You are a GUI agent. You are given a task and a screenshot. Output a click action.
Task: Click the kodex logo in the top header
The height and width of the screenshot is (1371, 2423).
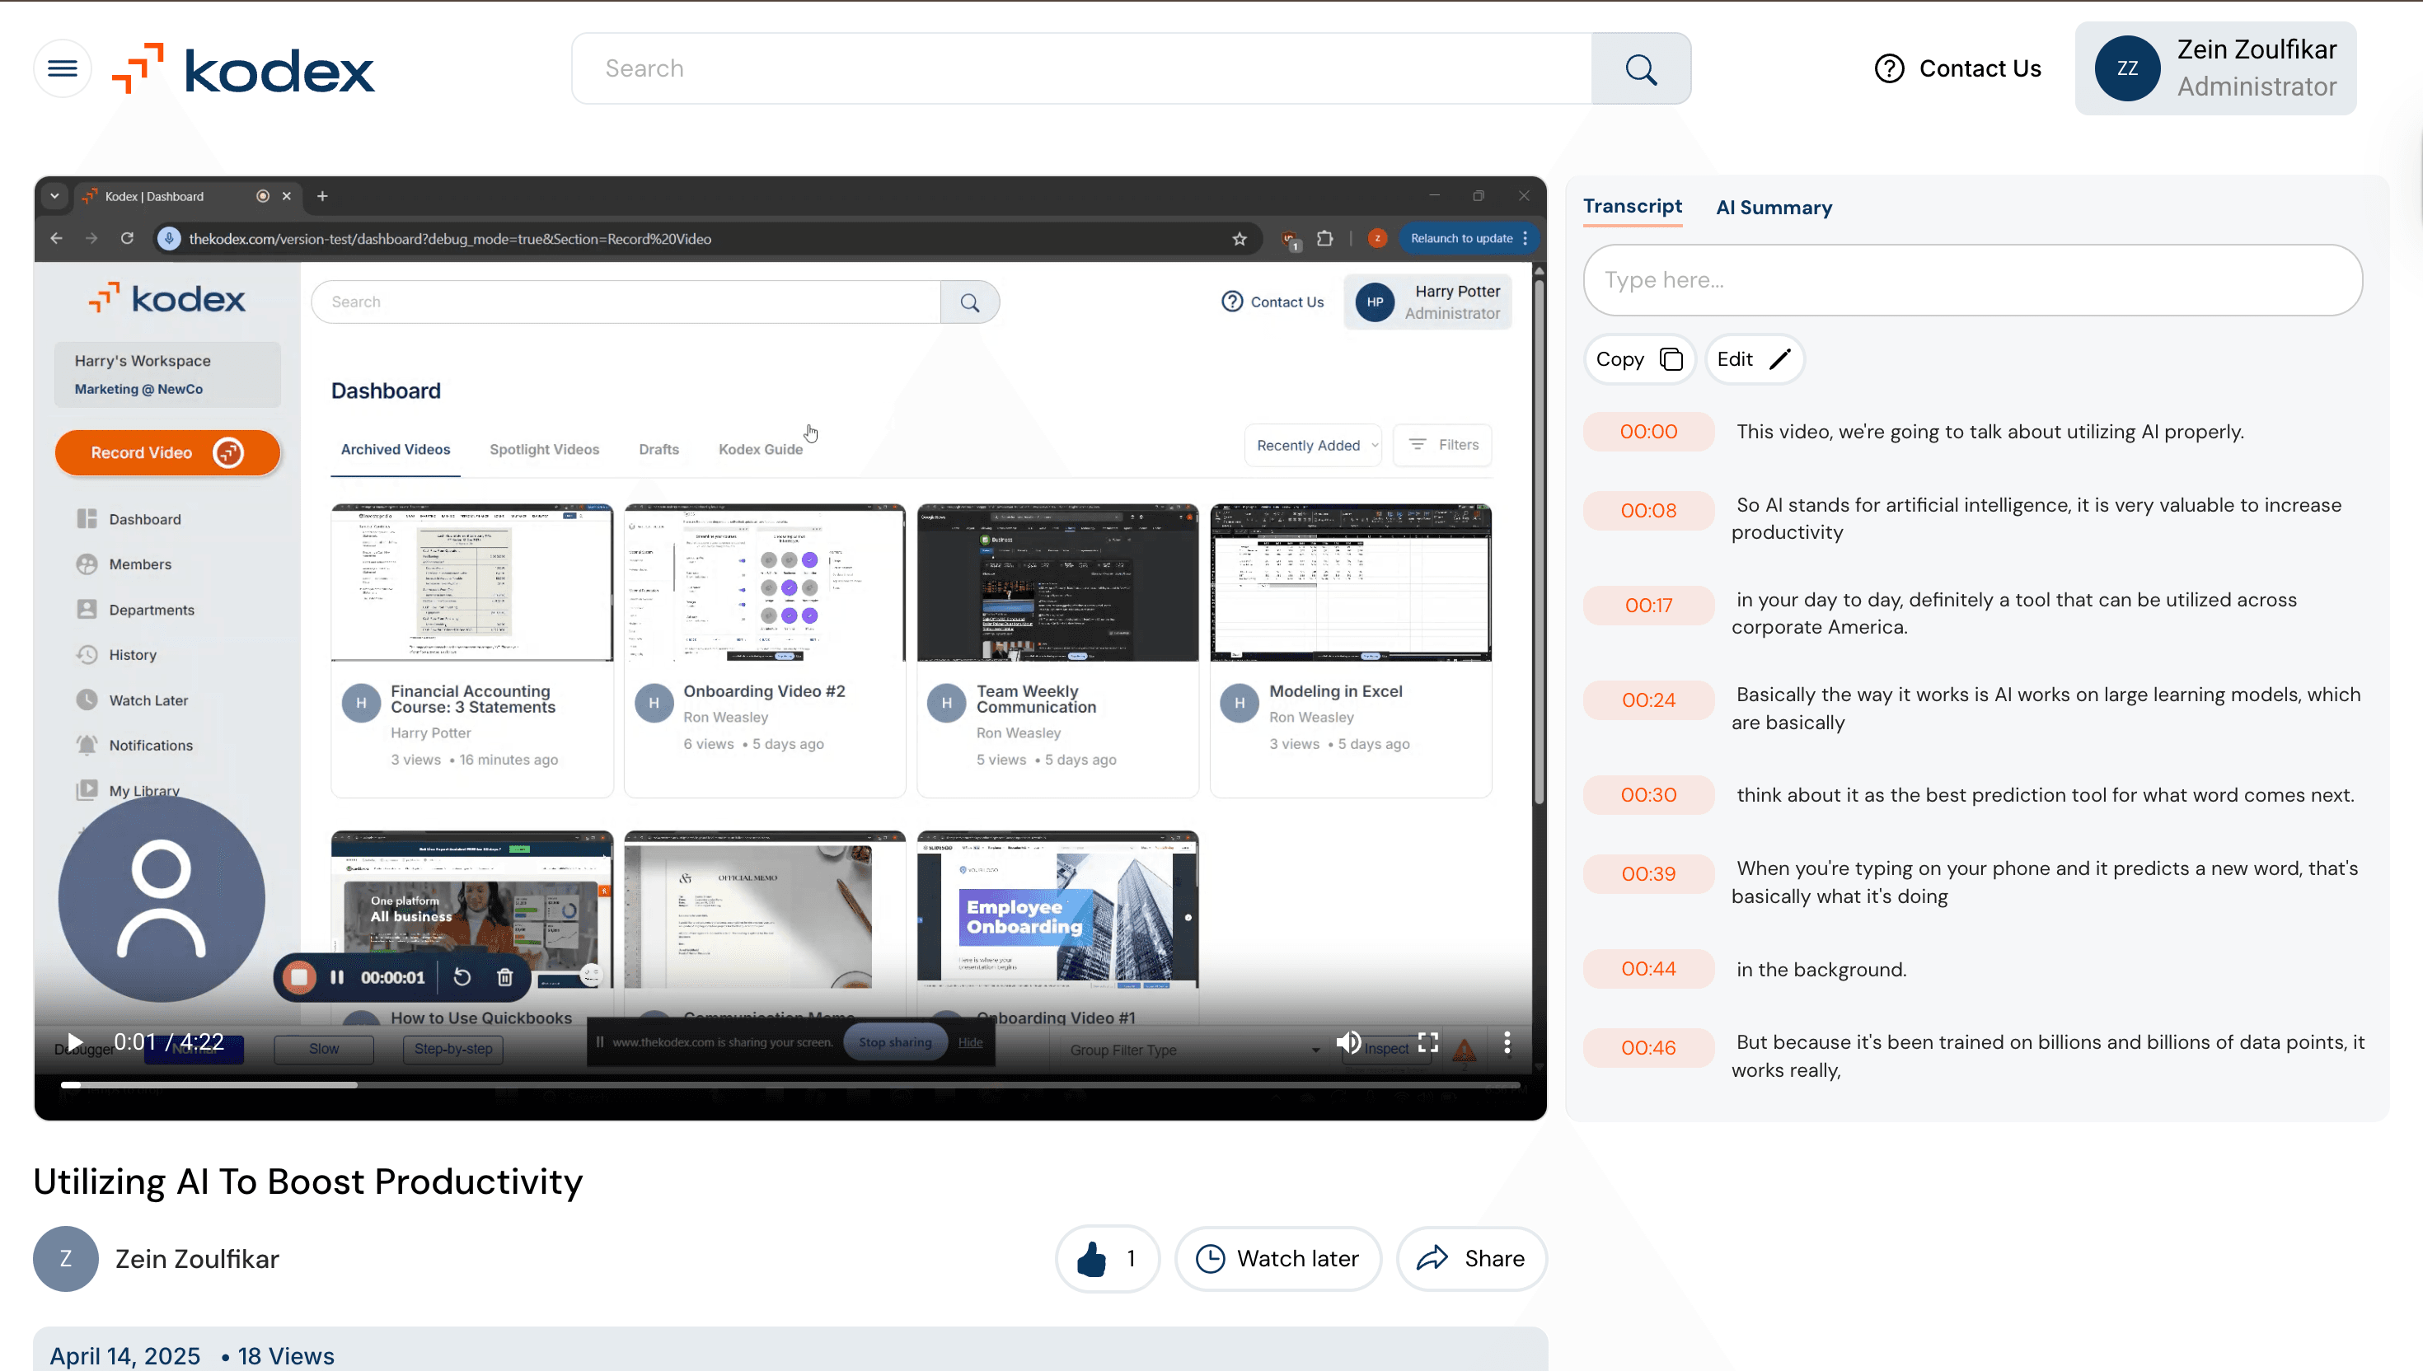tap(243, 68)
